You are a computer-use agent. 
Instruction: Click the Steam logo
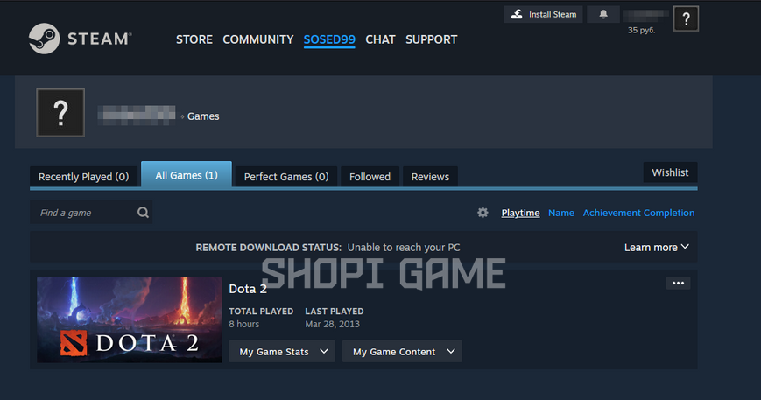(x=80, y=39)
